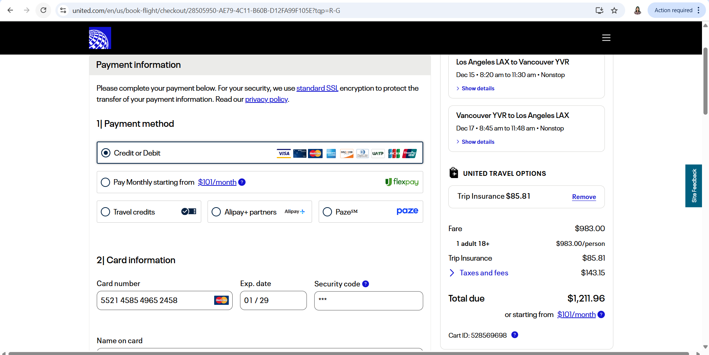Click the paze logo

pyautogui.click(x=407, y=211)
